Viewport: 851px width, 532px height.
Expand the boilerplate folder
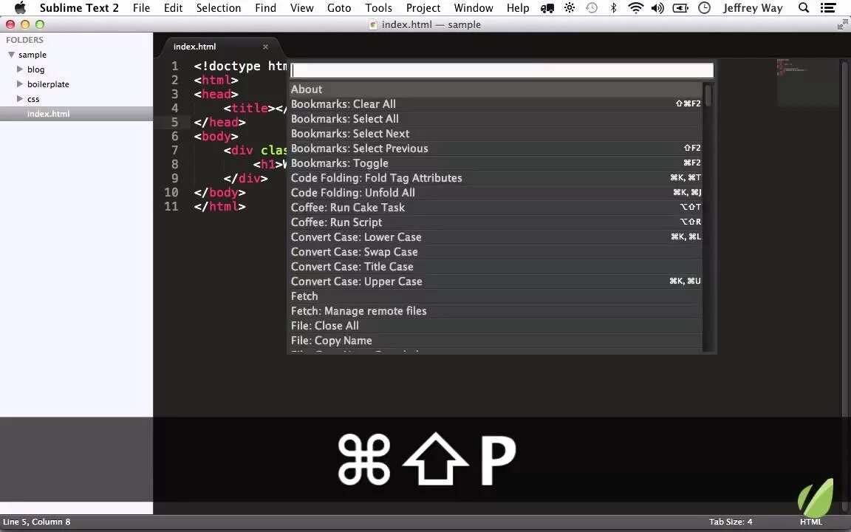click(20, 84)
